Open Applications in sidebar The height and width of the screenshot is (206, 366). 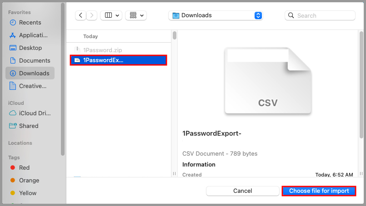click(x=33, y=35)
